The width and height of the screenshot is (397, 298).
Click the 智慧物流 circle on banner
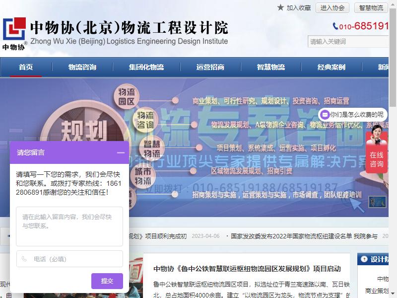[x=152, y=149]
